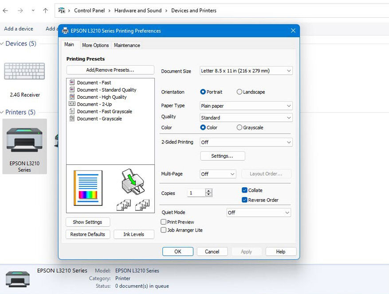The height and width of the screenshot is (294, 389).
Task: Confirm with the OK button
Action: click(x=177, y=251)
